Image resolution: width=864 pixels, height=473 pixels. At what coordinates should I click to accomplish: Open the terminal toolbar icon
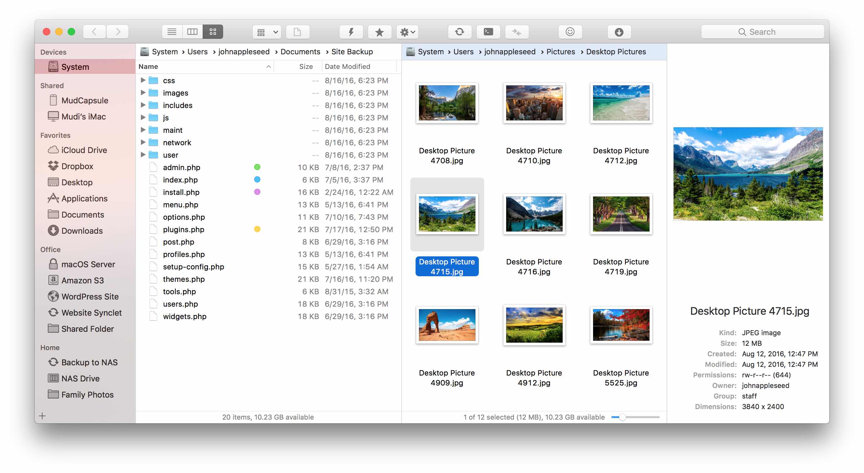coord(488,32)
